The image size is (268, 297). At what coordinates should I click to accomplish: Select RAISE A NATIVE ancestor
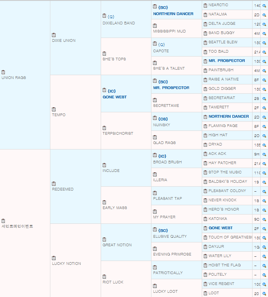(x=223, y=79)
